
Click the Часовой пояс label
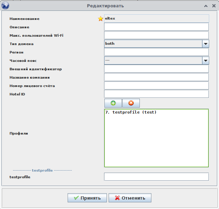point(23,61)
